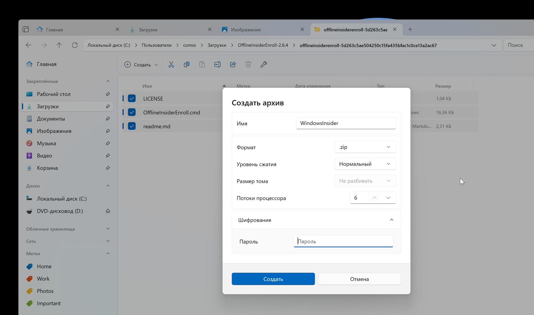Uncheck the readme.md checkbox

point(132,126)
